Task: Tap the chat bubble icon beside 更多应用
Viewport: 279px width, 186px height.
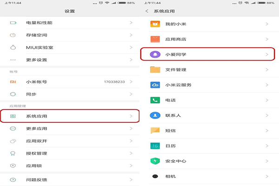Action: [x=13, y=128]
